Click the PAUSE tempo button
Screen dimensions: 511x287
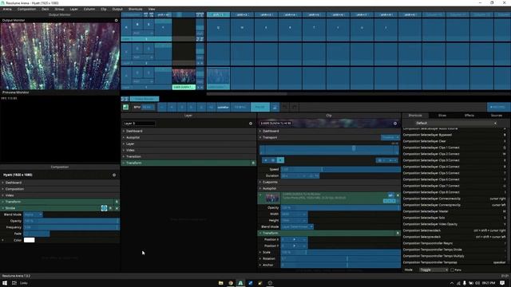click(259, 107)
